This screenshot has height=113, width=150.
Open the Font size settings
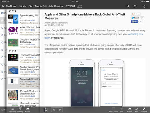pos(137,110)
